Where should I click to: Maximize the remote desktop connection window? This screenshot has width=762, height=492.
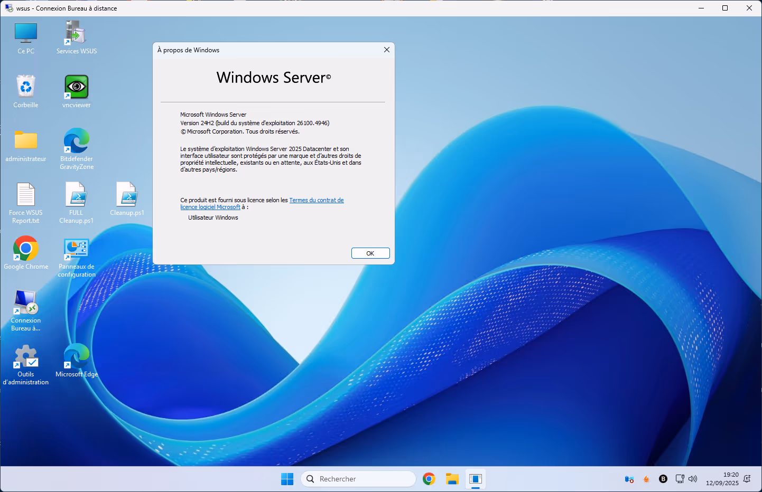click(725, 8)
